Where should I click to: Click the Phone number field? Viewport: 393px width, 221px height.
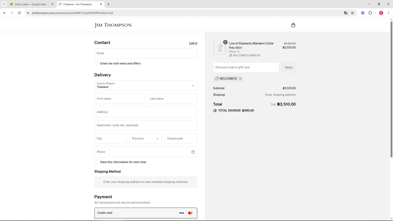click(146, 152)
